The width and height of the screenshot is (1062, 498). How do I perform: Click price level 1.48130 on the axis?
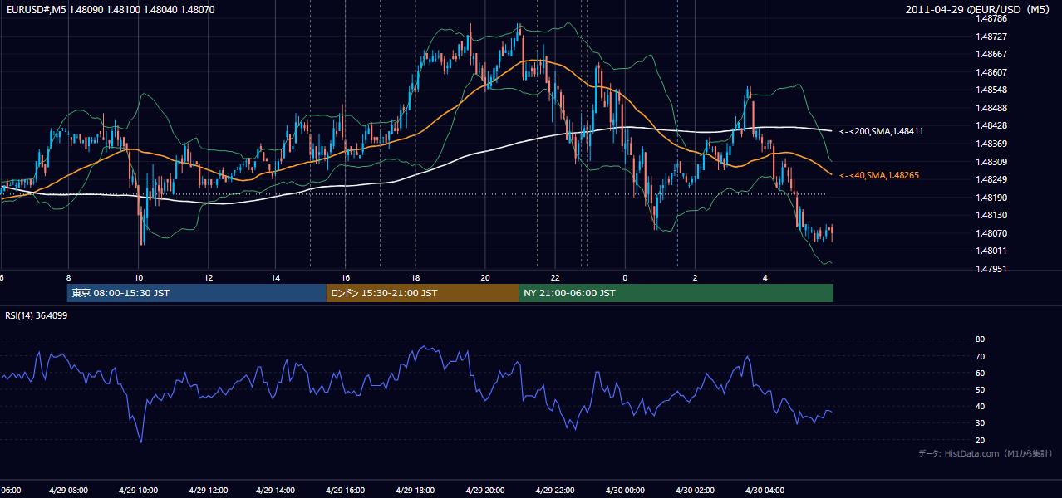pos(991,215)
